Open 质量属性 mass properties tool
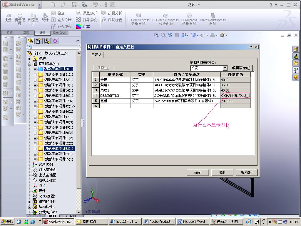 [20, 19]
